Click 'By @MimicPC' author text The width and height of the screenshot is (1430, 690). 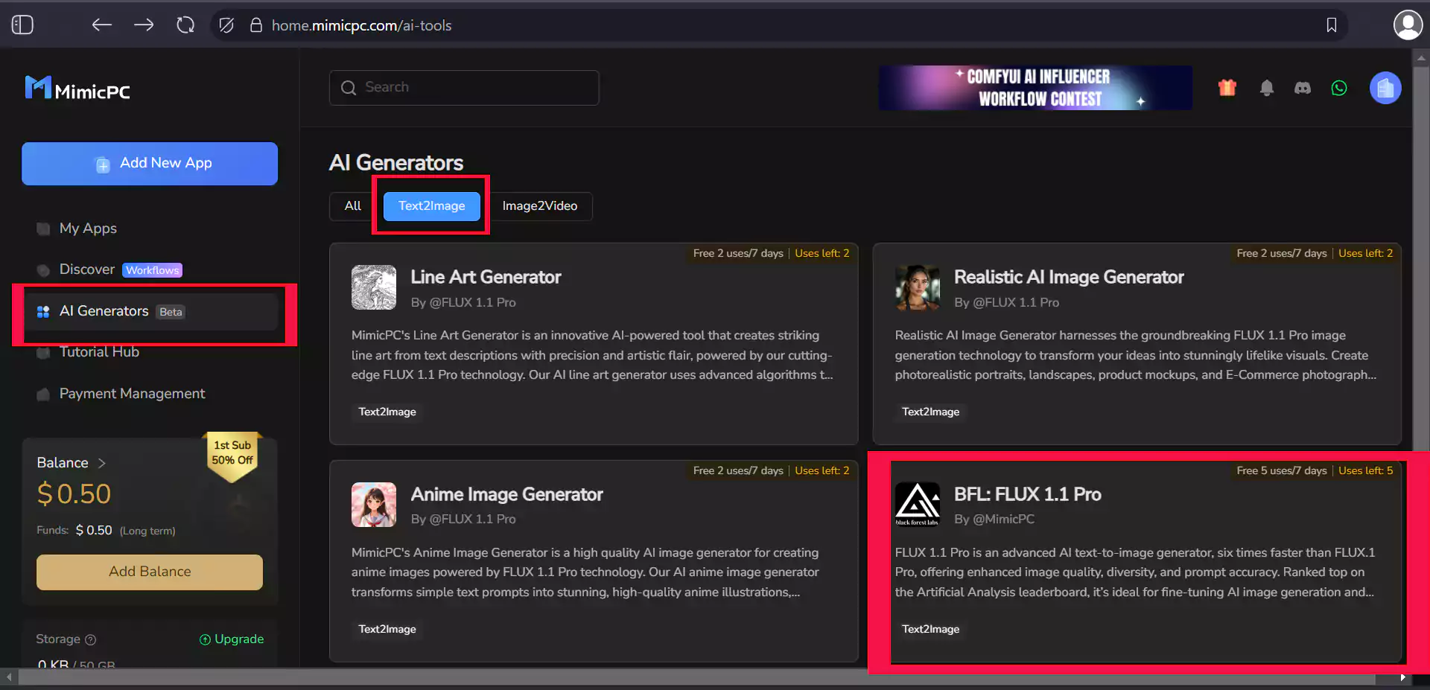click(x=994, y=520)
